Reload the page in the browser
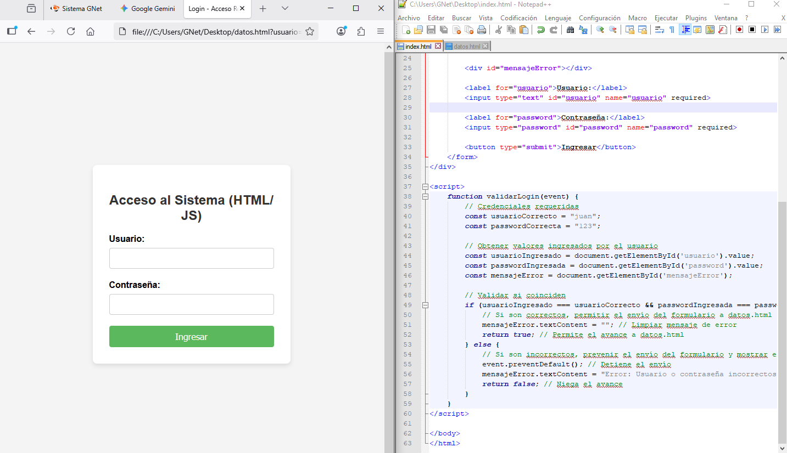The image size is (787, 453). coord(71,32)
